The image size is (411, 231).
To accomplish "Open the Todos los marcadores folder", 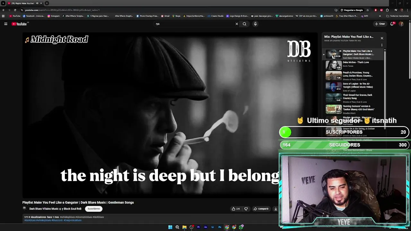I will (398, 16).
